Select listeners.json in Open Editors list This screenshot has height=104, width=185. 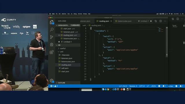[68, 32]
